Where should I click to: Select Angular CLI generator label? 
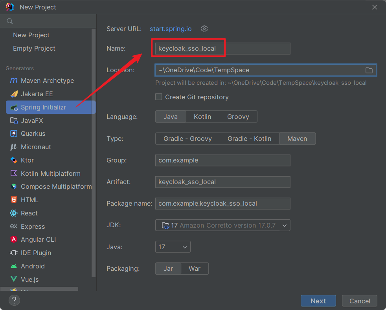pyautogui.click(x=39, y=239)
